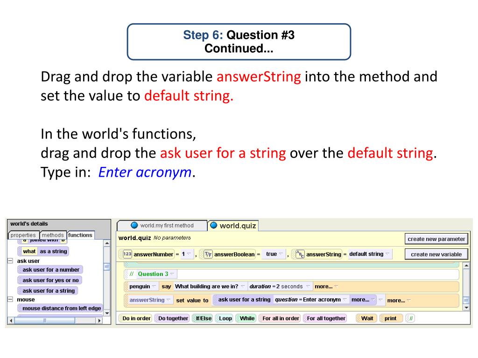The height and width of the screenshot is (358, 478).
Task: Collapse the 'ask user' function group
Action: (10, 261)
